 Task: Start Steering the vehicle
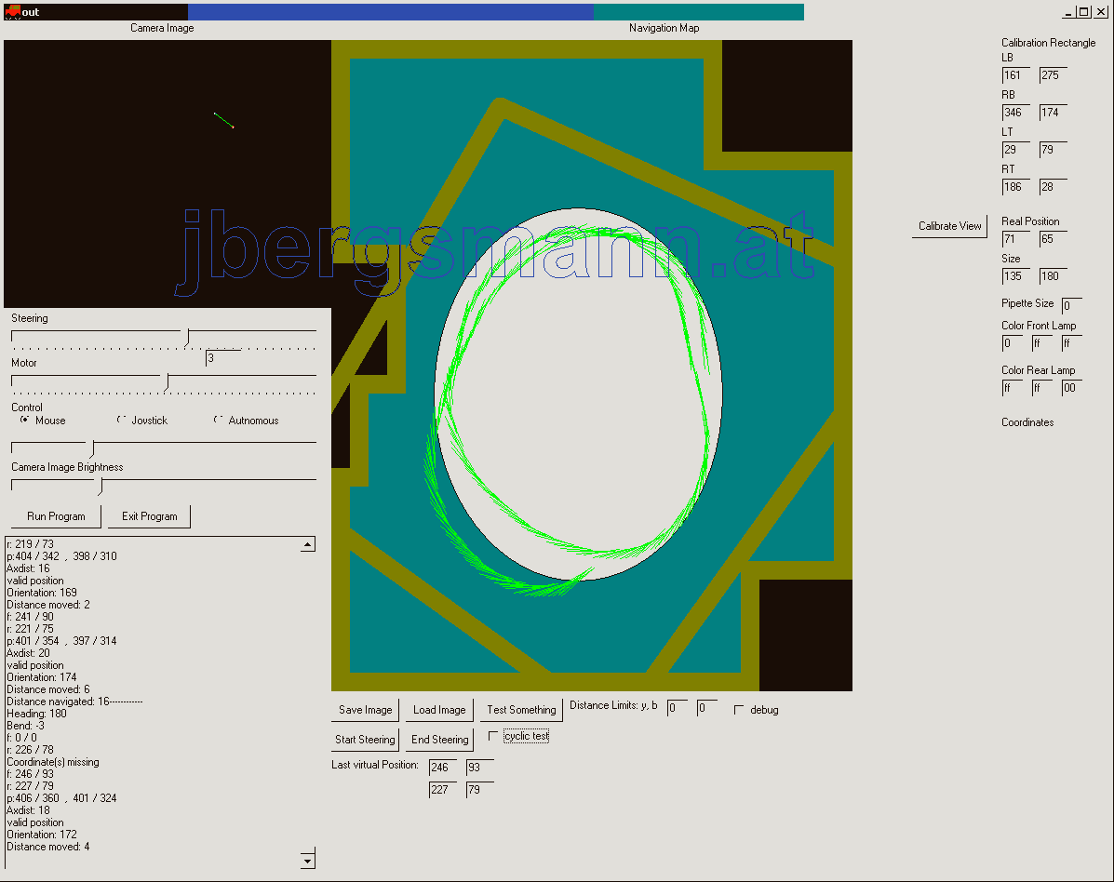coord(365,740)
